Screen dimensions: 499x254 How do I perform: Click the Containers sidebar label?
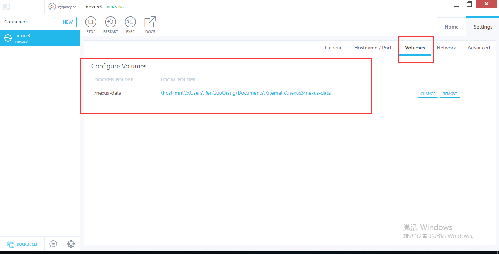click(x=16, y=22)
